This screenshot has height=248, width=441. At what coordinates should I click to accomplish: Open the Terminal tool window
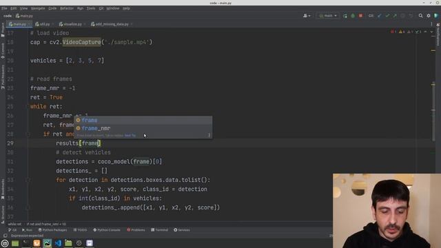point(159,230)
